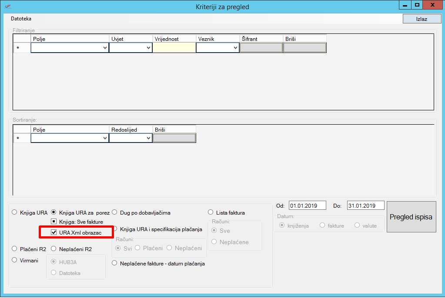The image size is (445, 298).
Task: Select the Knjiga URA radio button
Action: 15,212
